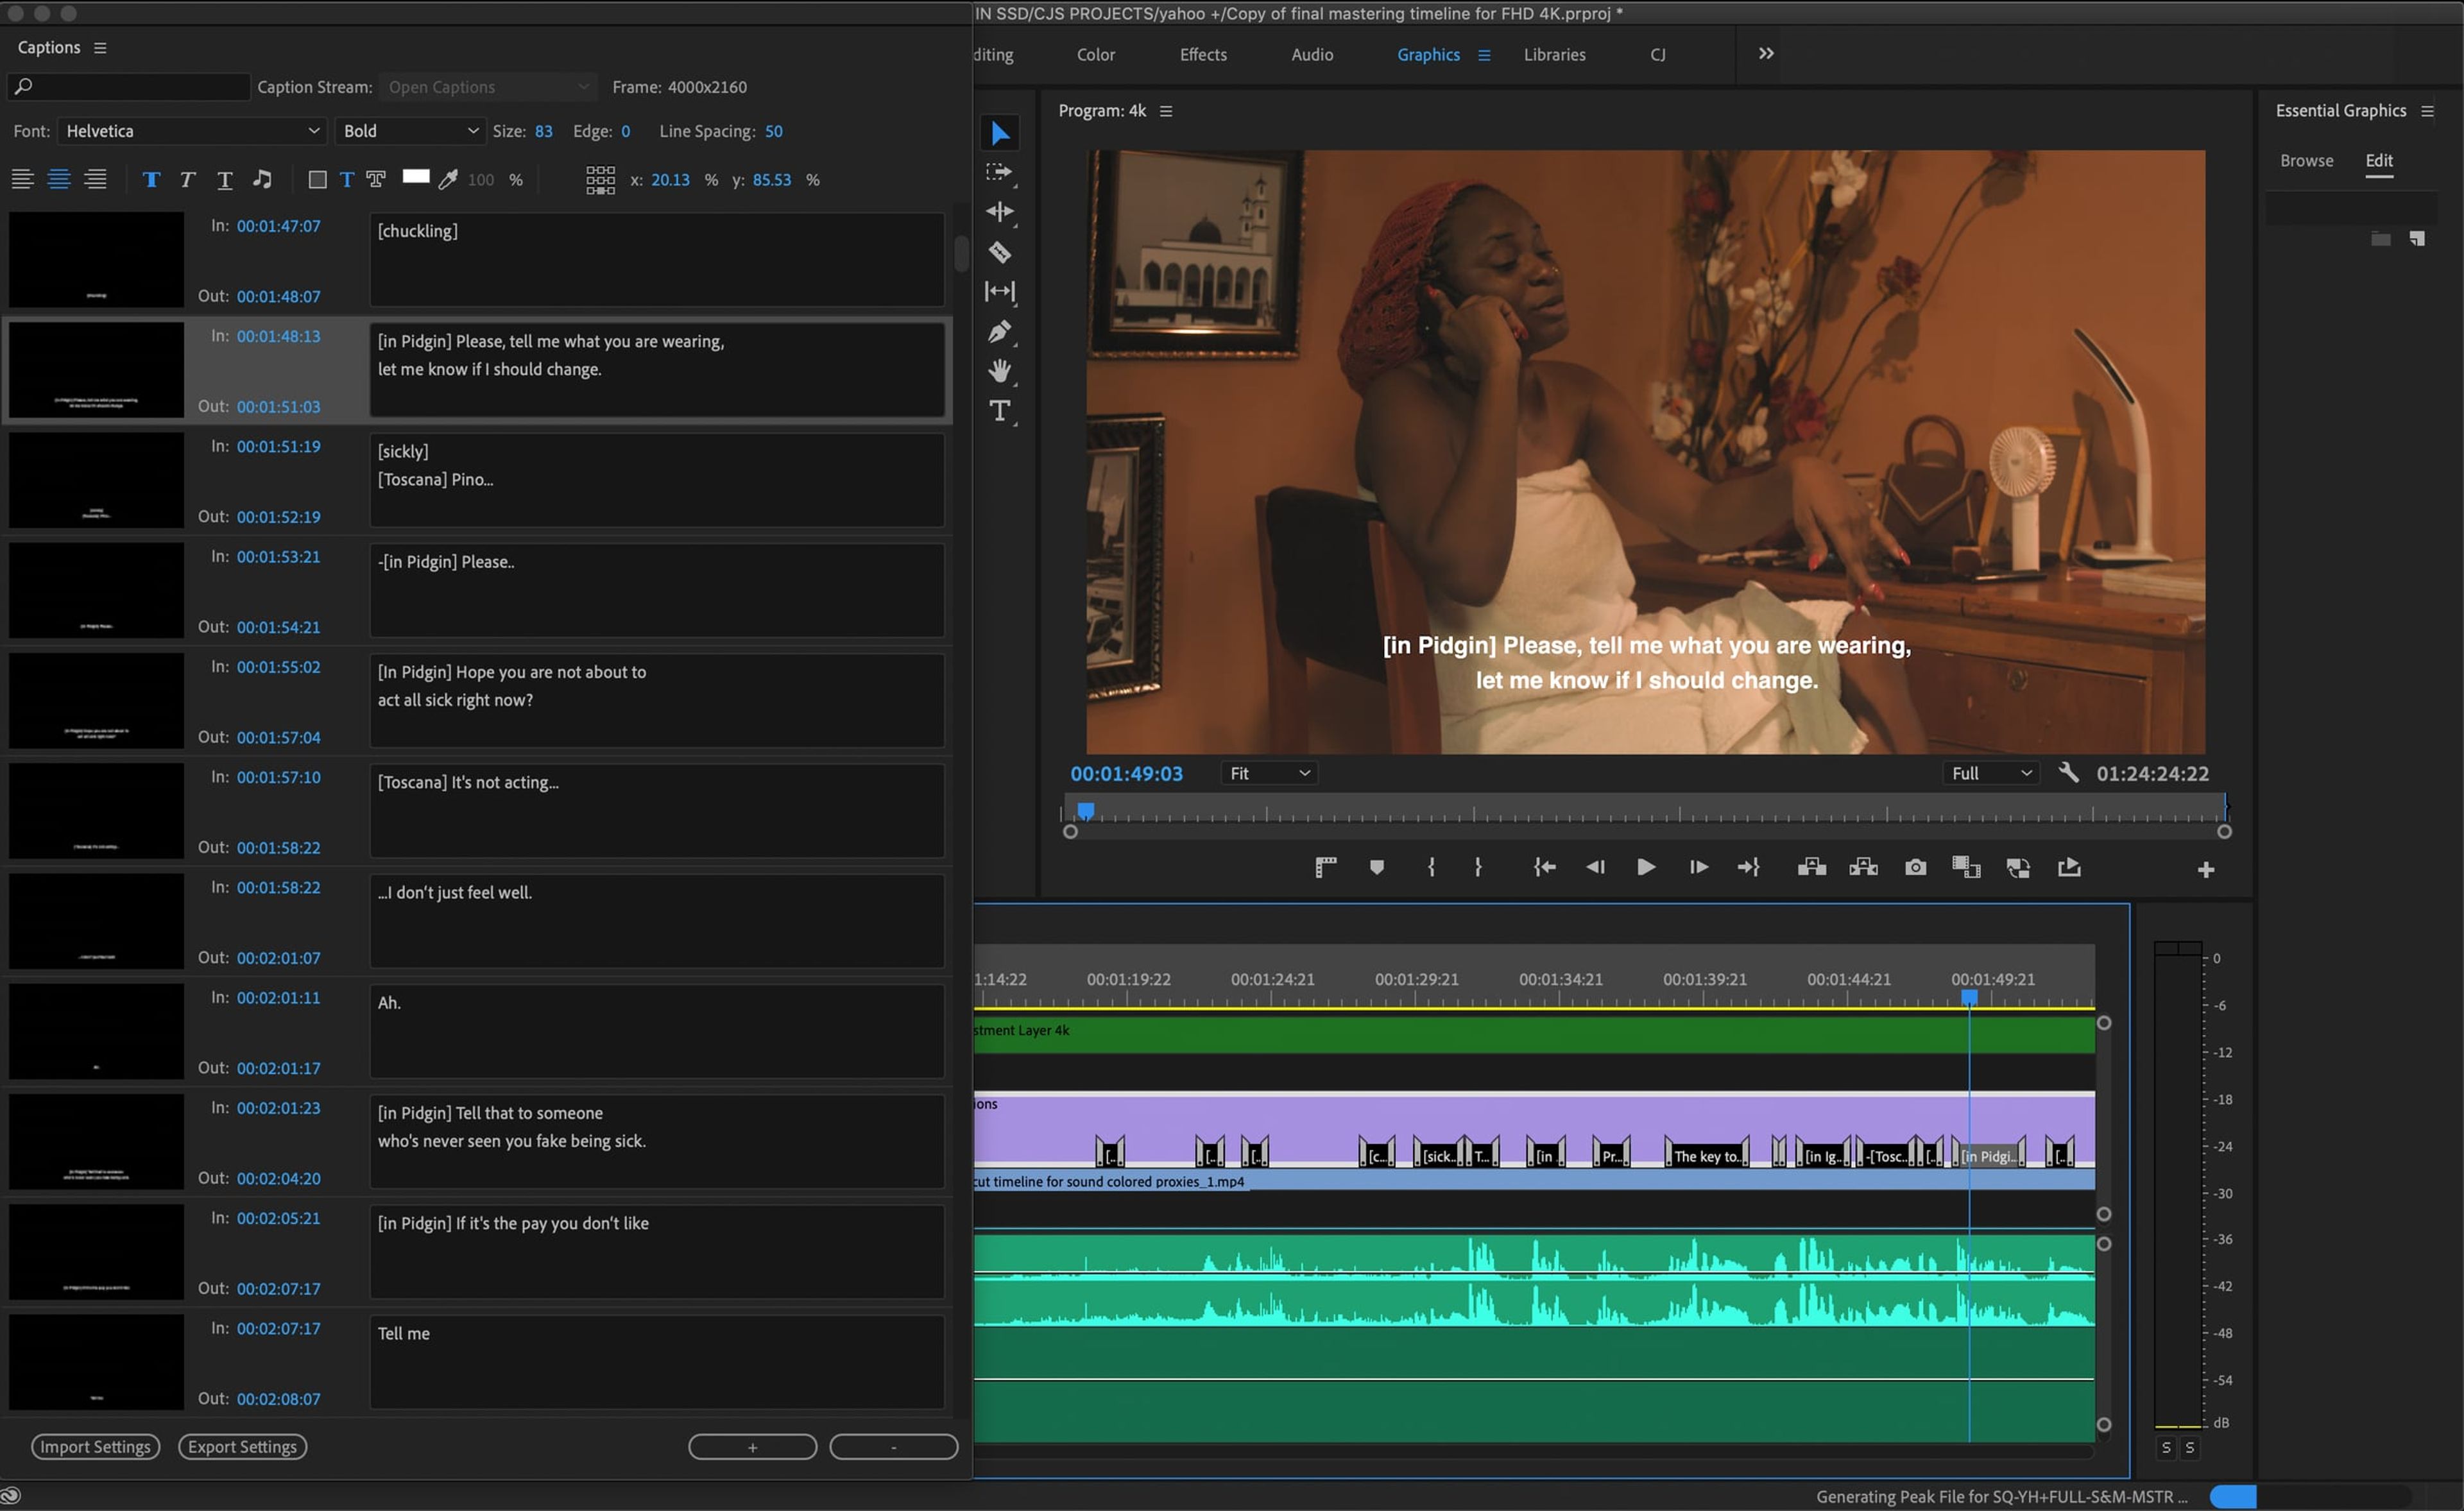The image size is (2464, 1511).
Task: Open Program monitor settings wrench
Action: (x=2068, y=772)
